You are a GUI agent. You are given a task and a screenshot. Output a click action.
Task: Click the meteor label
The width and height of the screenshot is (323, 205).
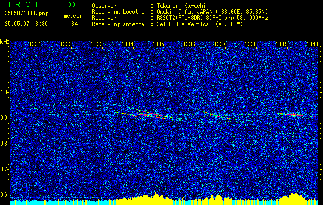(73, 16)
